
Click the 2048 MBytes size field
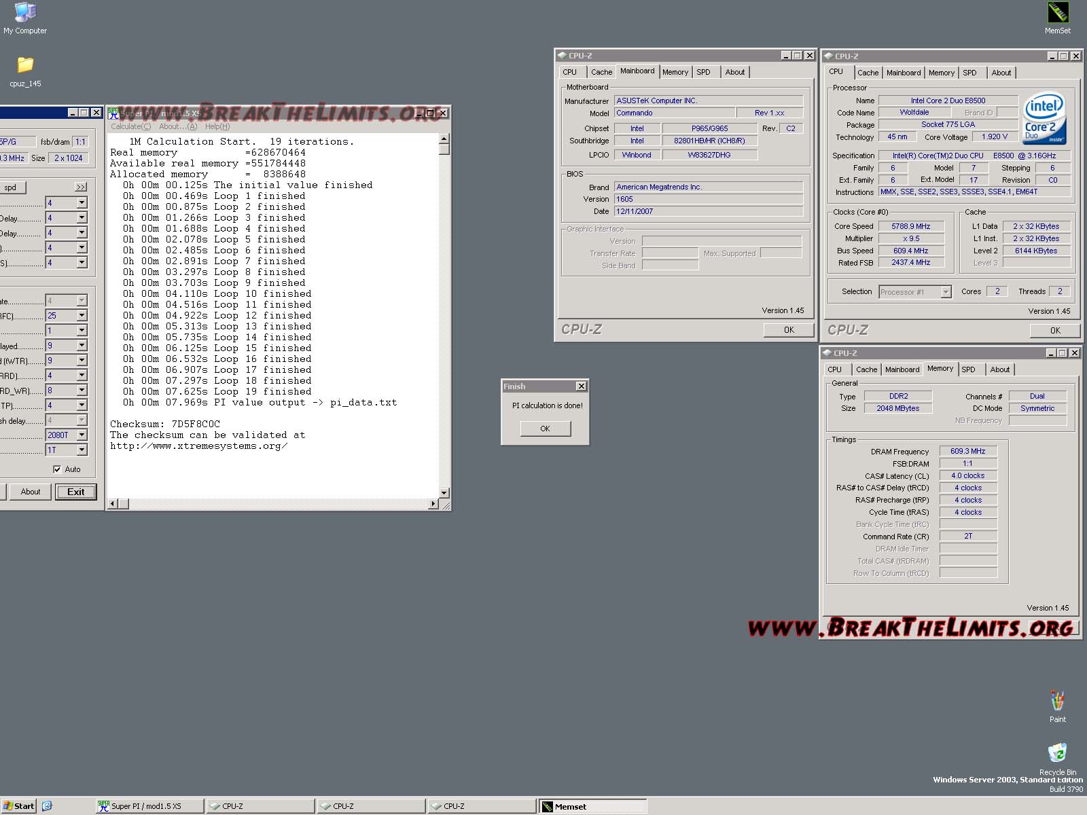click(x=897, y=408)
